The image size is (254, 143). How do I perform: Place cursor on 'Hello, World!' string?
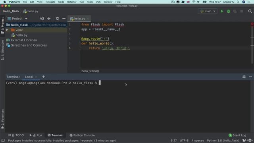click(116, 48)
